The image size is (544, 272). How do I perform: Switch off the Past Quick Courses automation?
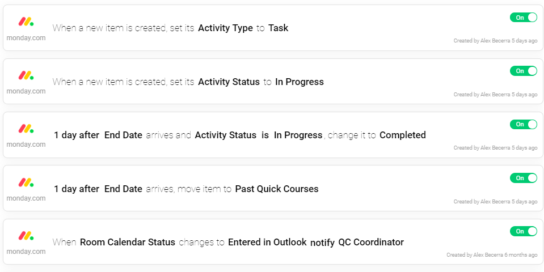[523, 178]
